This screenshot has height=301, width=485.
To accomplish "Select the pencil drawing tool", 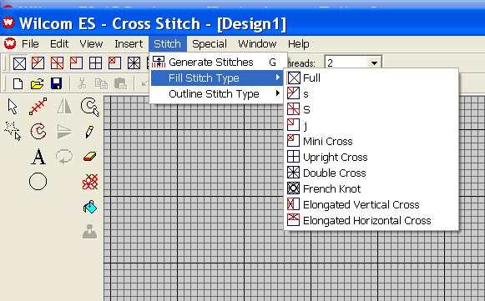I will click(x=89, y=132).
